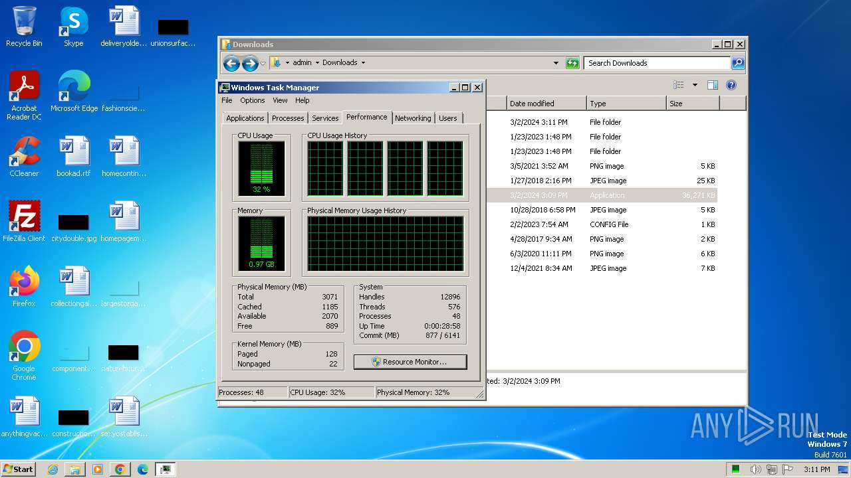Sort by Type column header

tap(626, 104)
